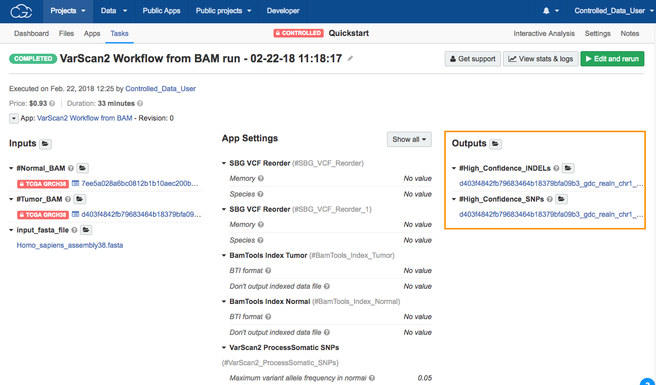Click the Seven Bridges cloud logo
The width and height of the screenshot is (656, 385).
coord(21,11)
